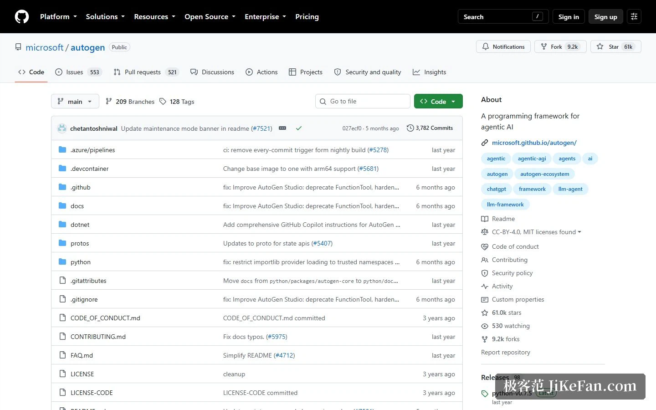Switch to the Issues tab
This screenshot has width=656, height=410.
click(78, 72)
